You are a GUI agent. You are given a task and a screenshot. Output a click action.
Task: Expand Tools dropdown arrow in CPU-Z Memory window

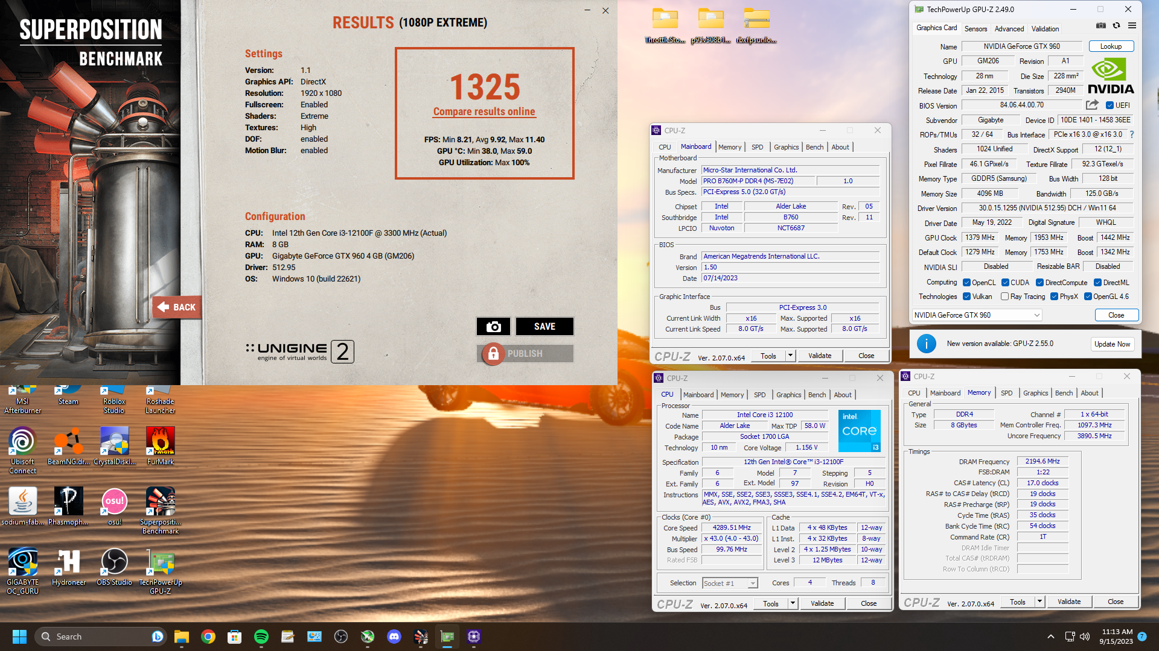(x=1039, y=602)
